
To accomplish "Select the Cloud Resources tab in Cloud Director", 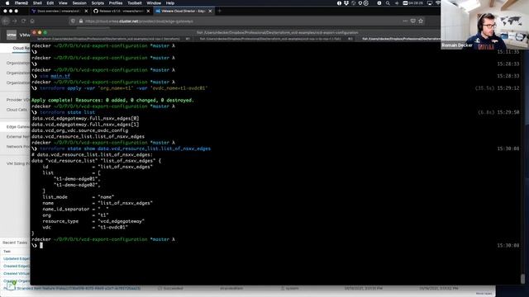I will coord(21,48).
